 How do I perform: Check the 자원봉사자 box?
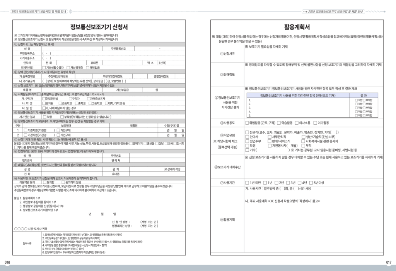[270, 146]
